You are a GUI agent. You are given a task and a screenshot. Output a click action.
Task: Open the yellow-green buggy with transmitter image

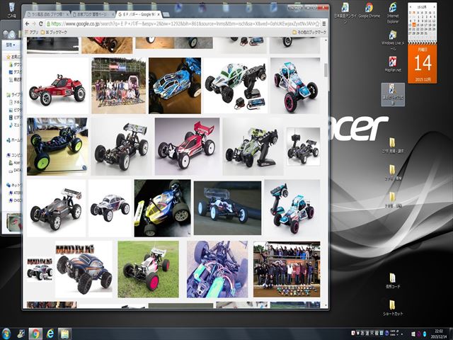coord(253,147)
